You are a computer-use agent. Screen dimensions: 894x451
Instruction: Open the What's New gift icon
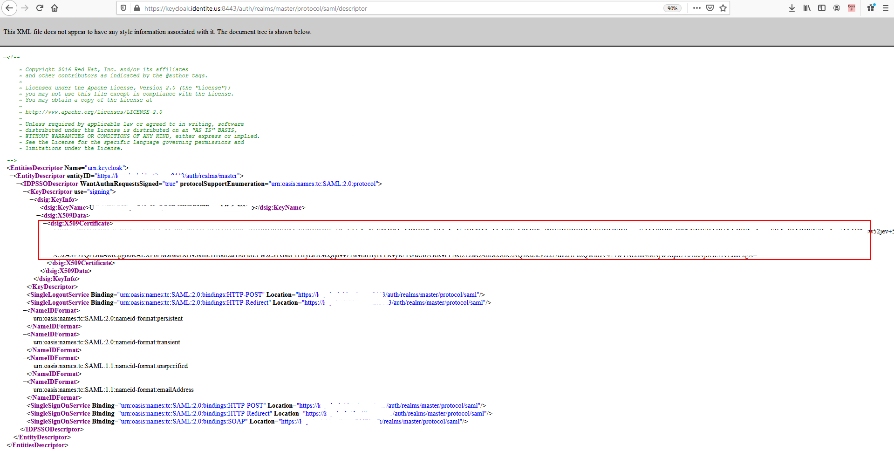pos(871,8)
